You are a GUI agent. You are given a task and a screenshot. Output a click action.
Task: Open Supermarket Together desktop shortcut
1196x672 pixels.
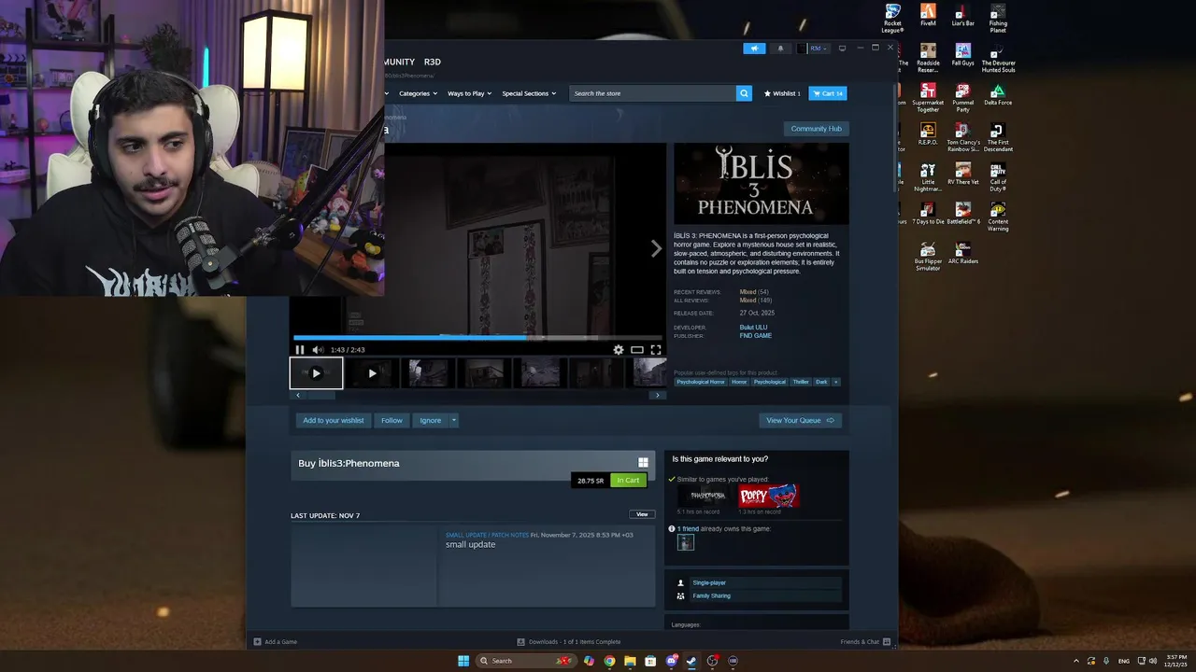tap(928, 98)
